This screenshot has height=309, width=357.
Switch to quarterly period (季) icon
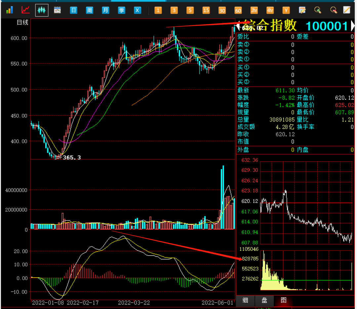(x=122, y=10)
